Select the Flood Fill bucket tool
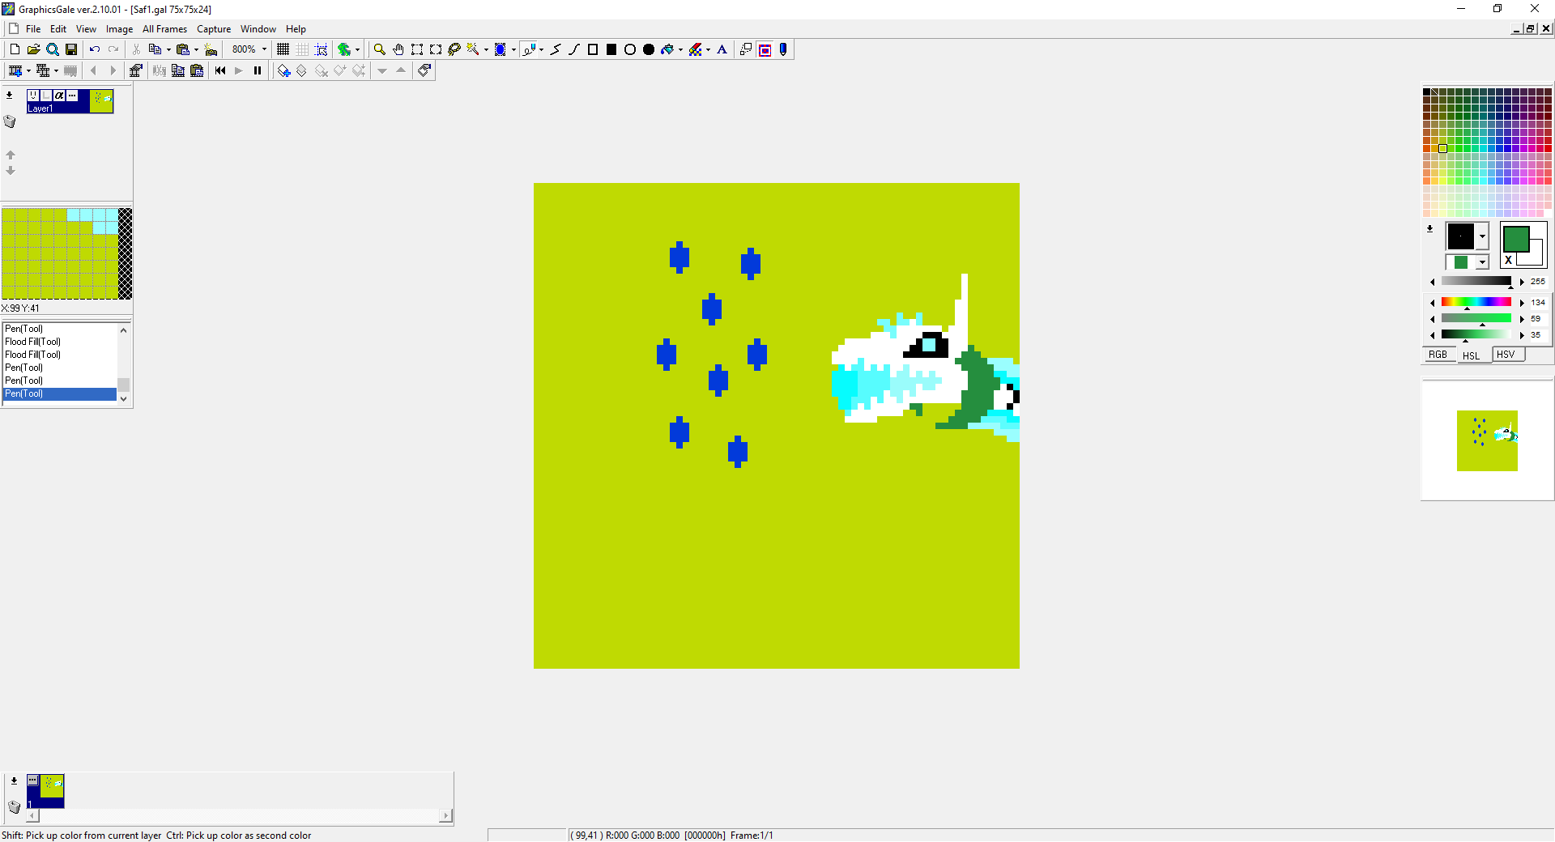This screenshot has width=1555, height=842. (667, 49)
